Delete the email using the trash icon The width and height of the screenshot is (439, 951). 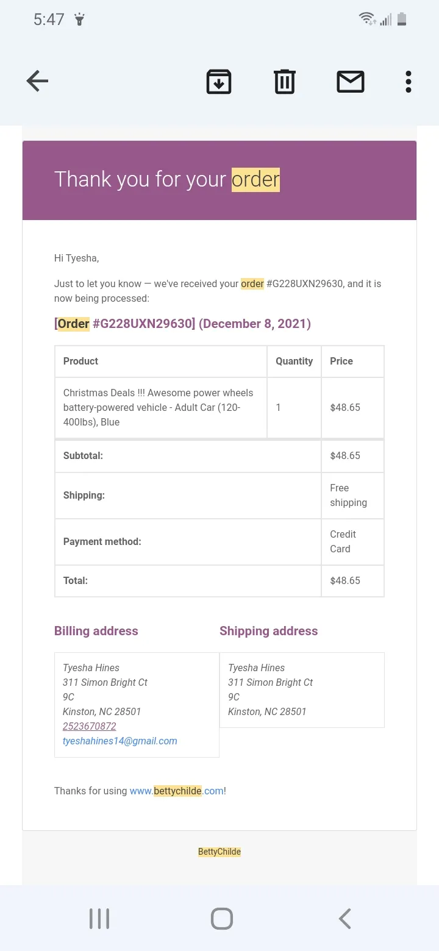point(285,82)
